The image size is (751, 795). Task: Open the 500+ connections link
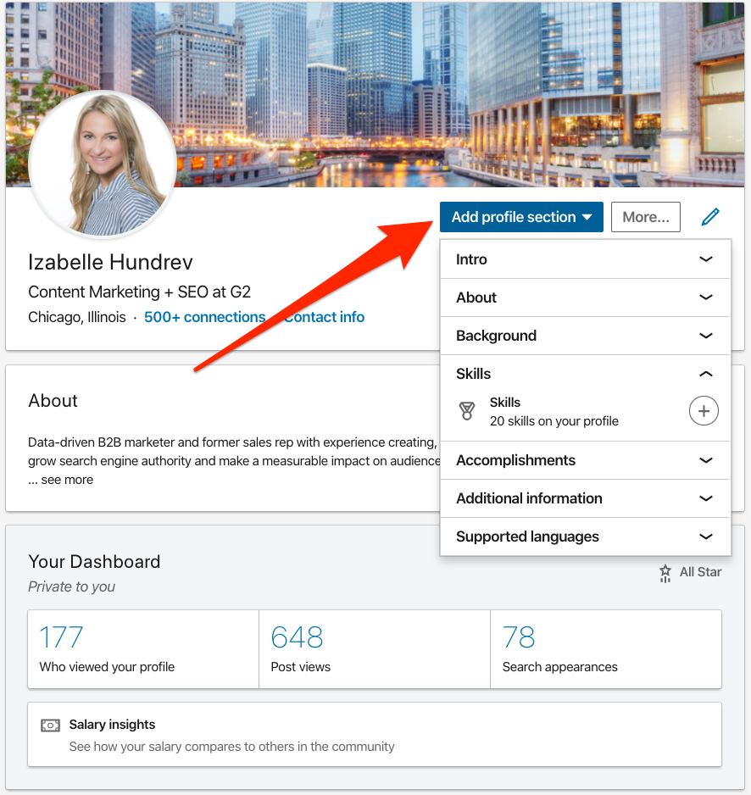(x=204, y=316)
